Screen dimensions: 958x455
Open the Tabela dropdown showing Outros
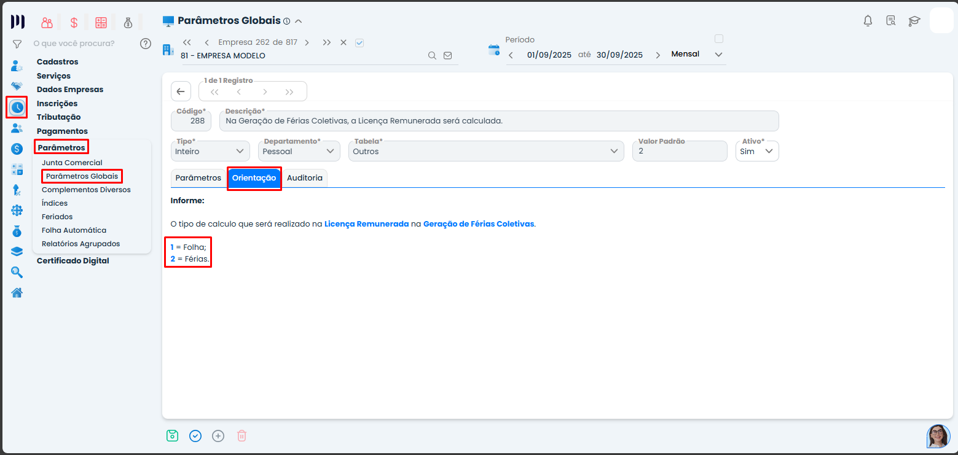click(485, 151)
